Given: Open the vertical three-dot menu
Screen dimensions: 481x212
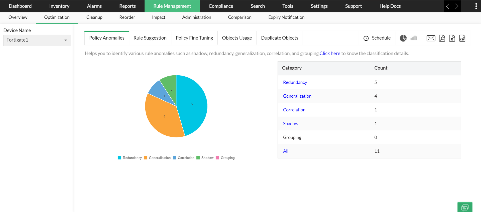Looking at the screenshot, I should click(x=476, y=6).
